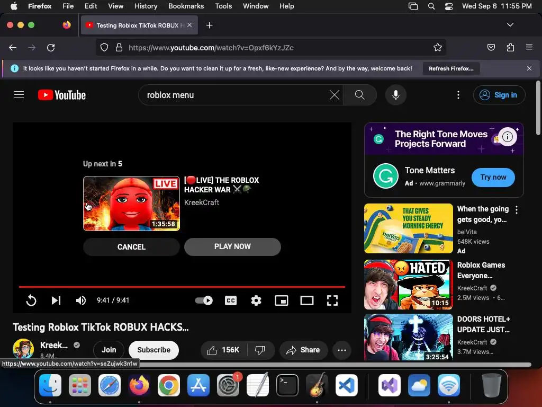
Task: Switch to theater mode icon
Action: pos(306,300)
